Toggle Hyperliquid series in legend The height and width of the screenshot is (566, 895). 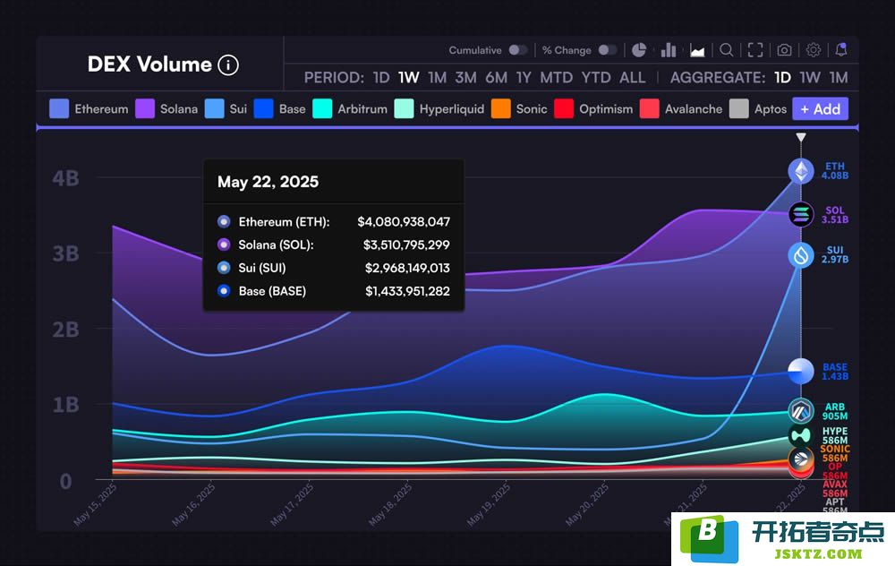coord(439,108)
